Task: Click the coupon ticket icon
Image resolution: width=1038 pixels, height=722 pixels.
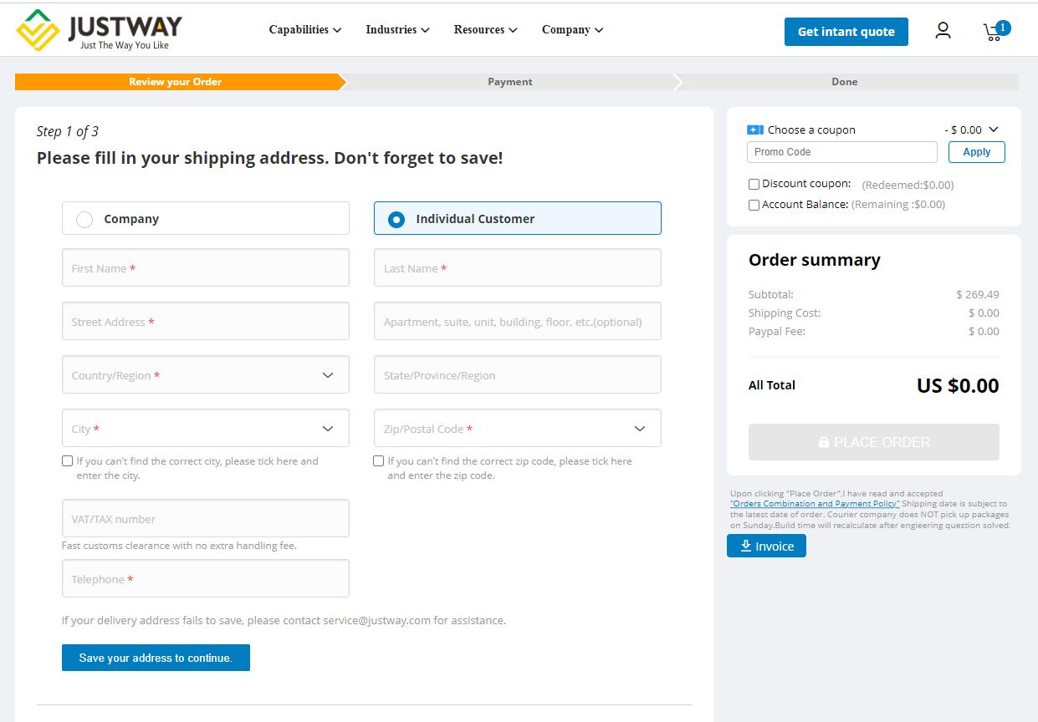Action: 754,130
